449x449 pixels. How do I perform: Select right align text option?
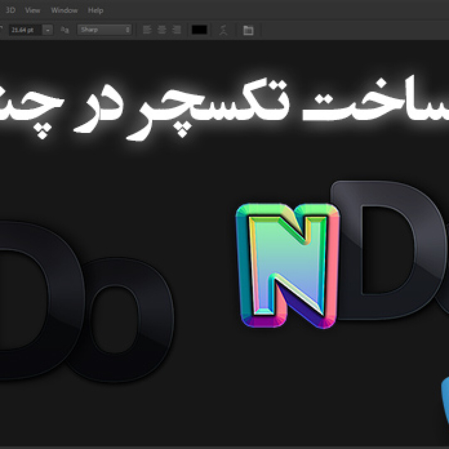[x=177, y=30]
